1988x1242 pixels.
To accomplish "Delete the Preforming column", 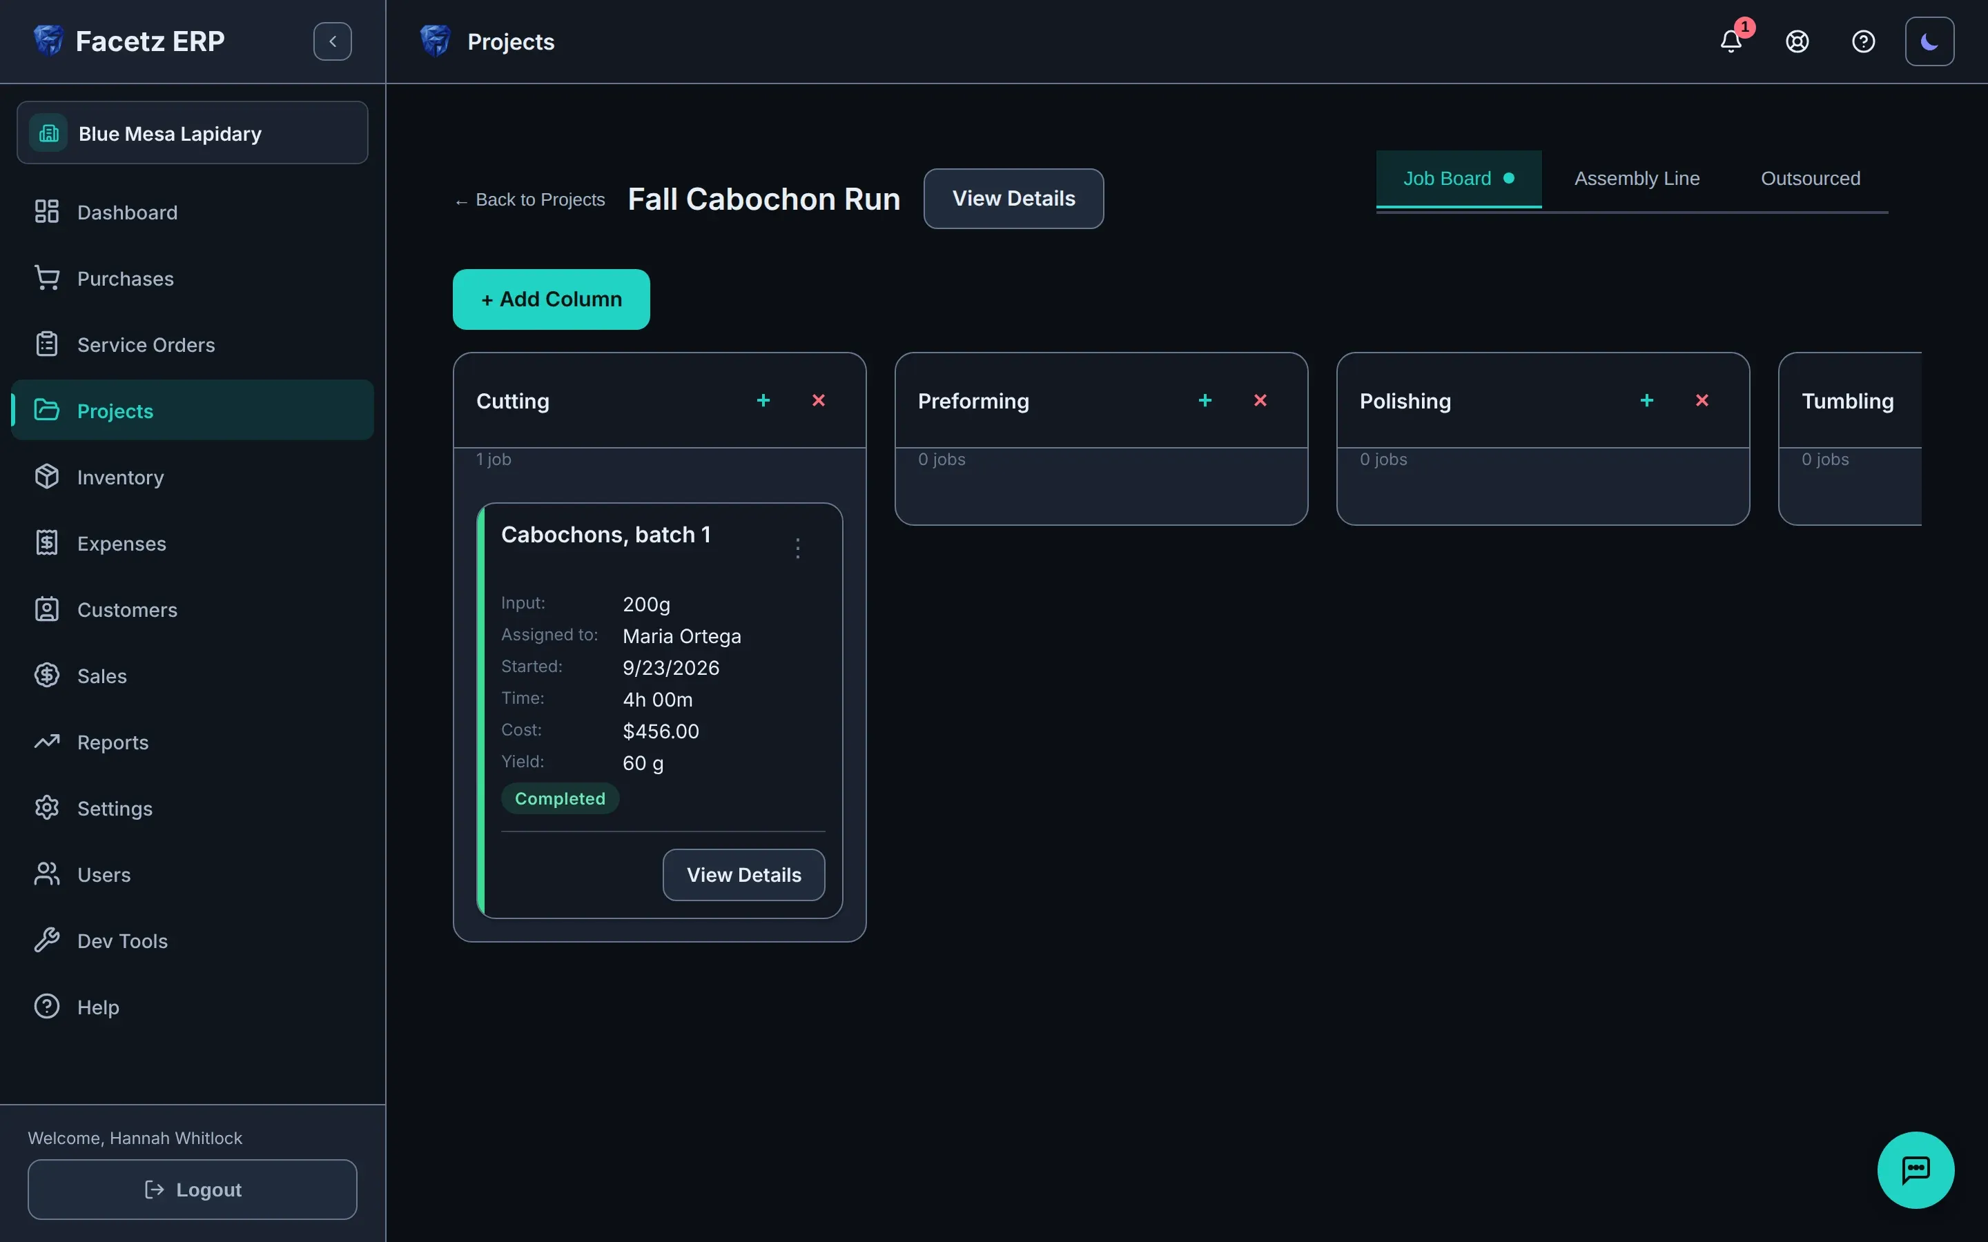I will pyautogui.click(x=1260, y=400).
